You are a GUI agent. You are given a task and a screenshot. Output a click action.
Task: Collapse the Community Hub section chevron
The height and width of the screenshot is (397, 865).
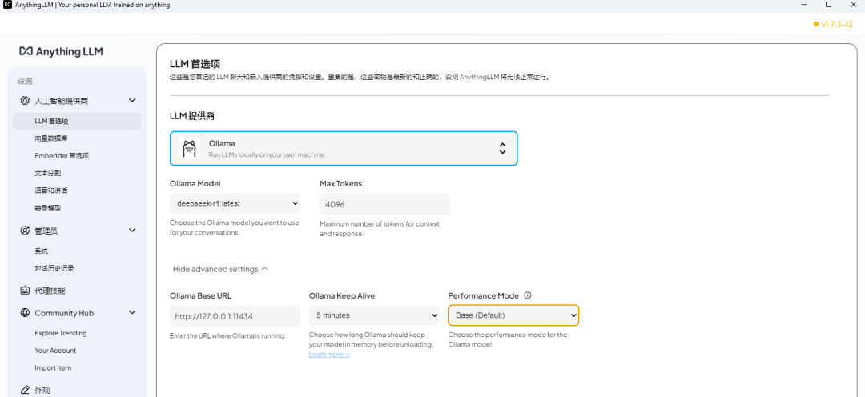(x=132, y=313)
